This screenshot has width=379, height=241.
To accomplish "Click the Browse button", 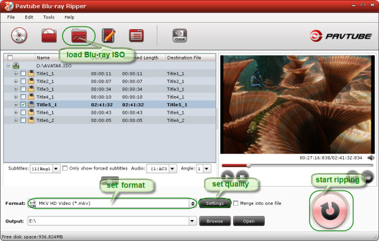I will tap(215, 221).
